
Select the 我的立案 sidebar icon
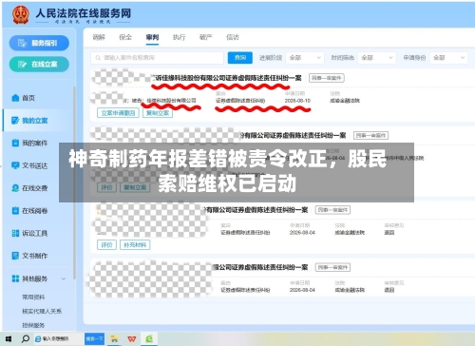15,121
